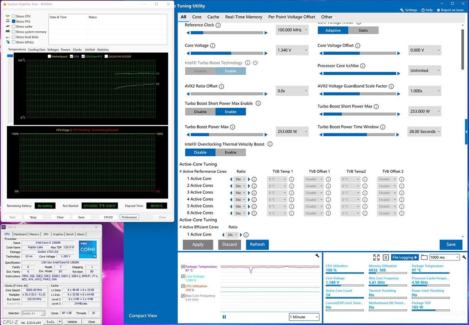Open 1 Minute graph timespan dropdown
The image size is (469, 325).
[304, 317]
